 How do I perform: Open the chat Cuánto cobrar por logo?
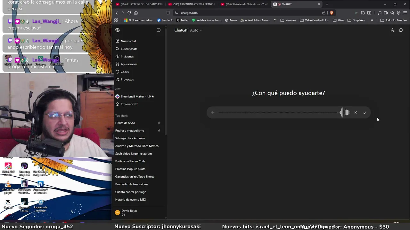pos(131,192)
